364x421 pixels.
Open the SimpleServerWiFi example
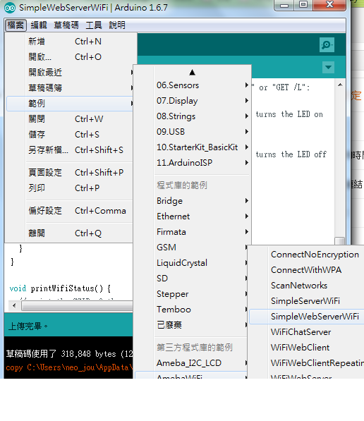click(x=307, y=301)
